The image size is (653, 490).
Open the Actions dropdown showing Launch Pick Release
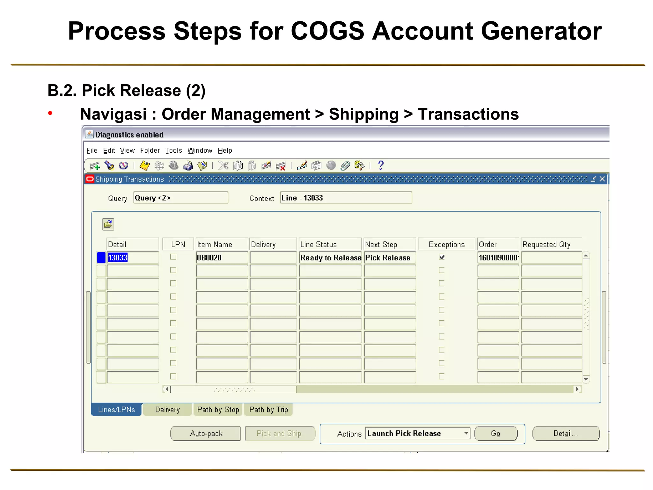[x=417, y=433]
